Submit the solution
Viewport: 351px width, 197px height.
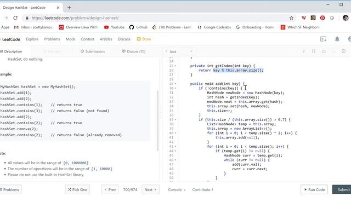pos(342,190)
